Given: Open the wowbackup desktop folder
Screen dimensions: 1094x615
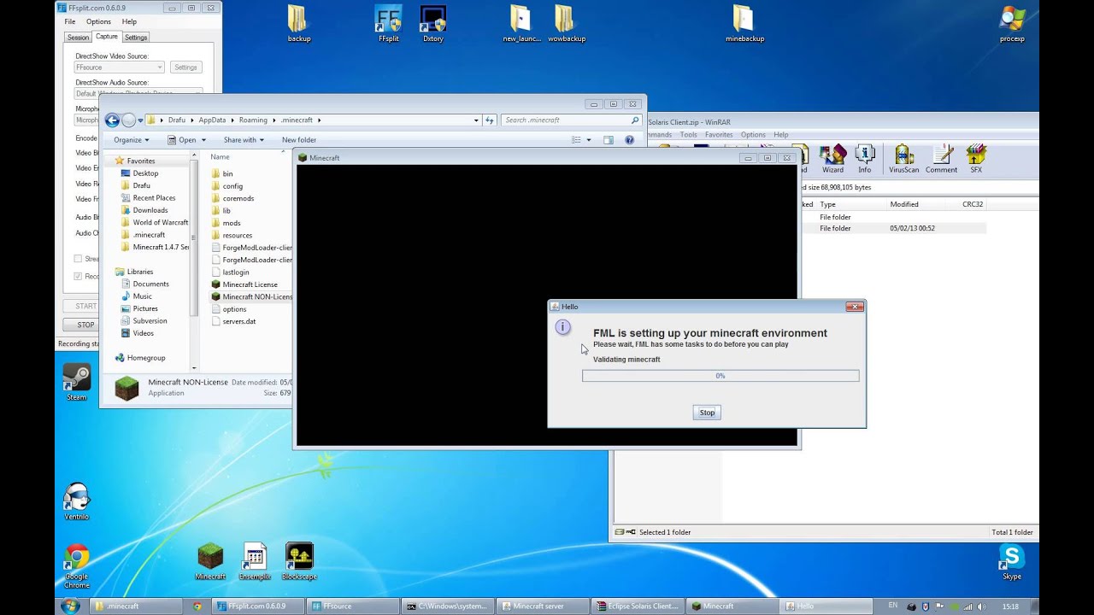Looking at the screenshot, I should tap(566, 24).
